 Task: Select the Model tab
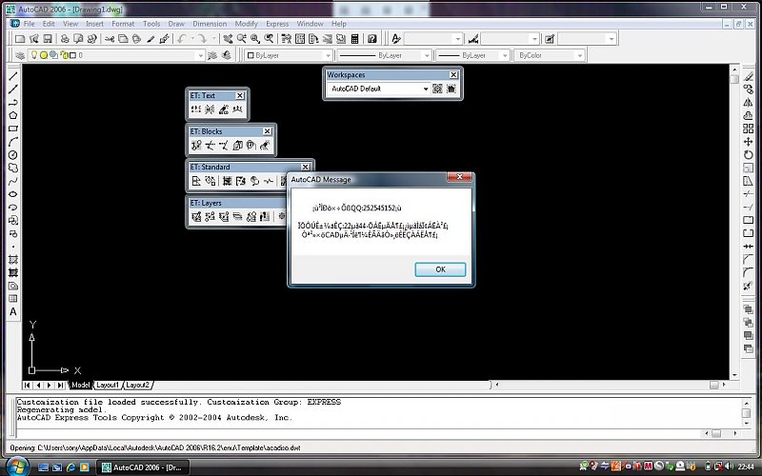tap(80, 385)
